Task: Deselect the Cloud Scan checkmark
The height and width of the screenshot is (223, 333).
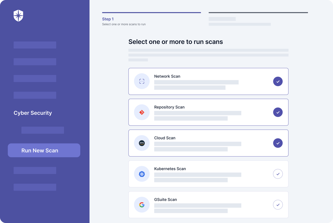Action: coord(278,143)
